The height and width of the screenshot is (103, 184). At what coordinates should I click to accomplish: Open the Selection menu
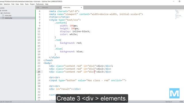click(7, 4)
